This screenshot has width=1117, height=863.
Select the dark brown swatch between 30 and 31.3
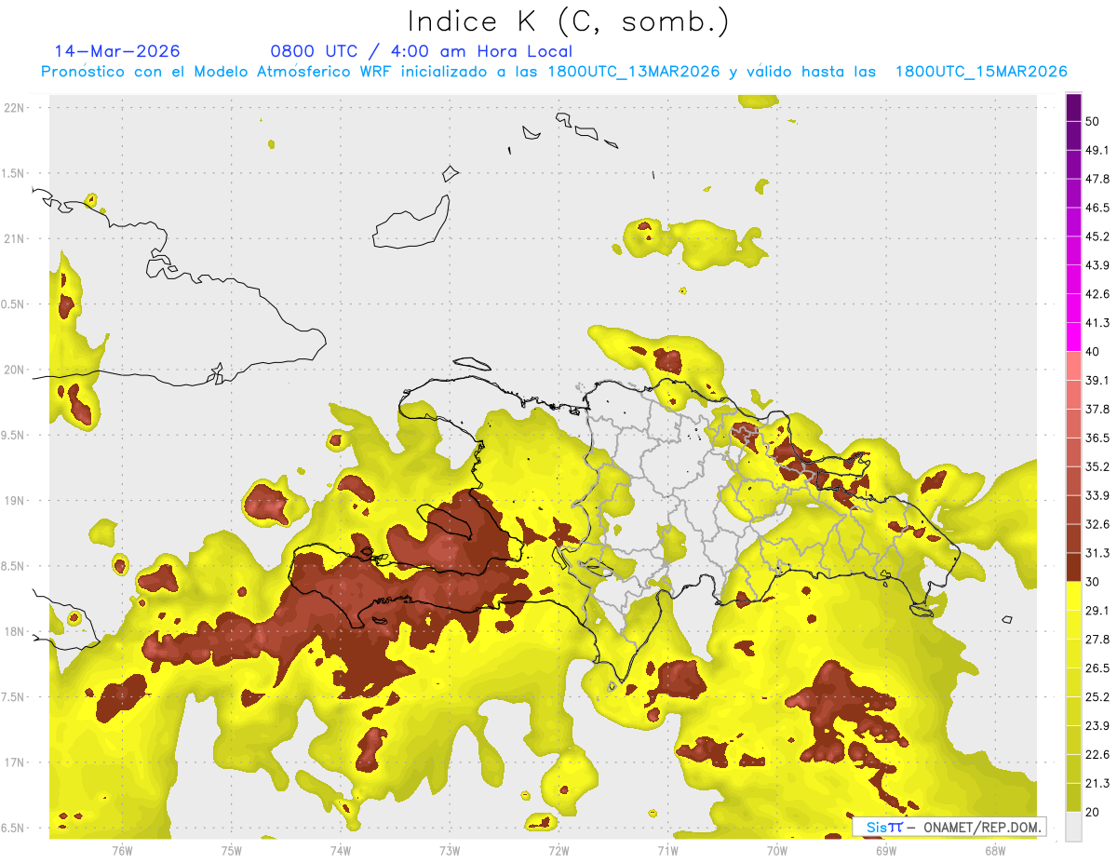[x=1074, y=567]
